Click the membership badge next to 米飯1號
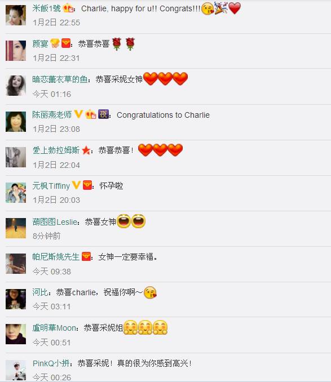The width and height of the screenshot is (331, 382). coord(68,8)
